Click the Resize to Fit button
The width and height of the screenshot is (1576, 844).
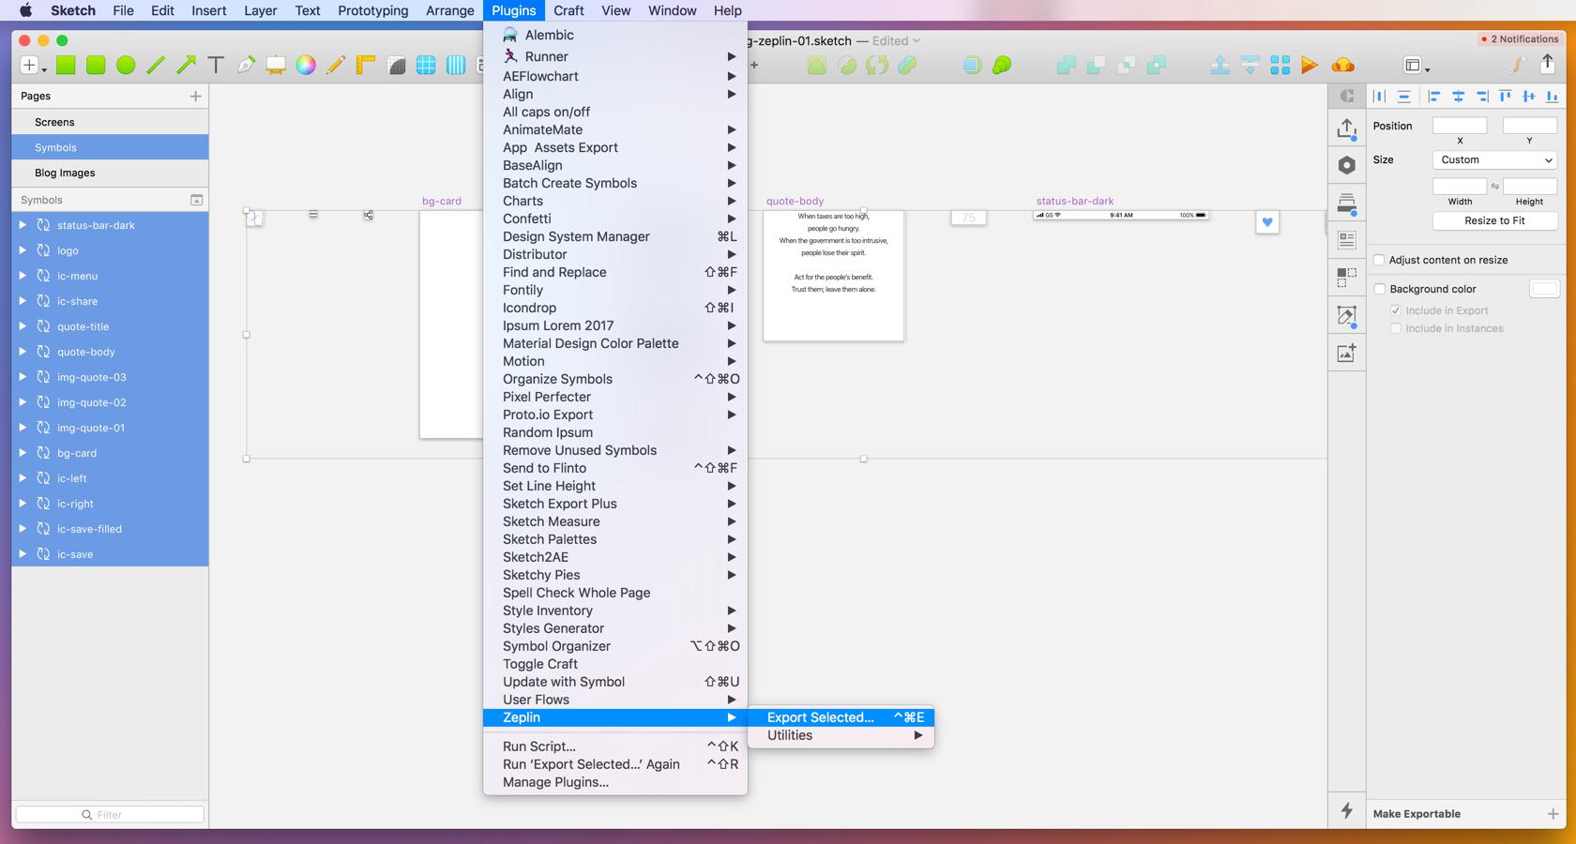(x=1494, y=220)
